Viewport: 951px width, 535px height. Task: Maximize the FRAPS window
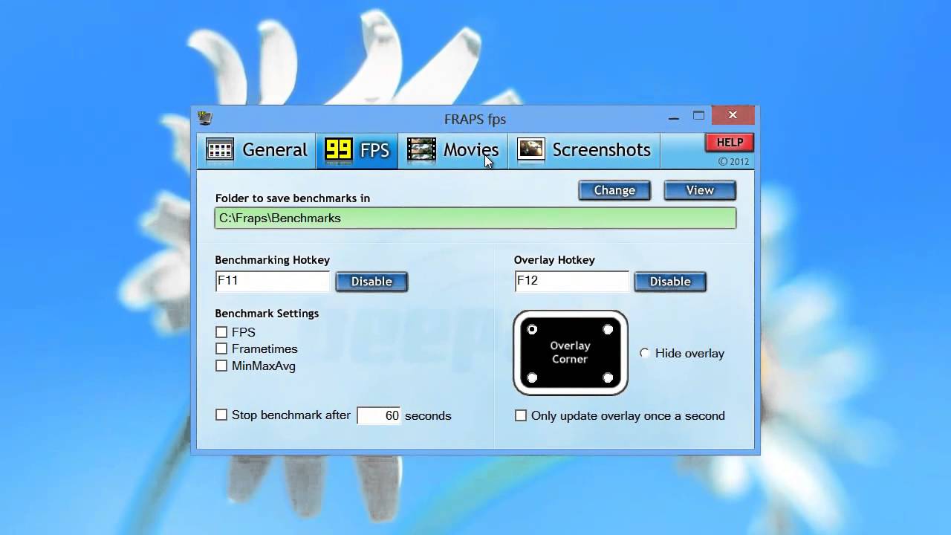(x=698, y=116)
